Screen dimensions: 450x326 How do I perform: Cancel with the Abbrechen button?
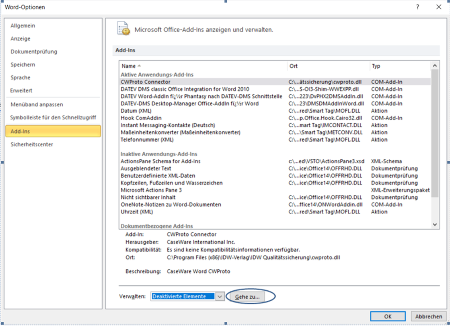pyautogui.click(x=428, y=316)
